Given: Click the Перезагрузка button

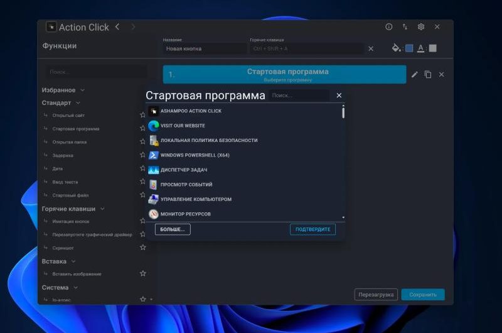Looking at the screenshot, I should pyautogui.click(x=376, y=295).
